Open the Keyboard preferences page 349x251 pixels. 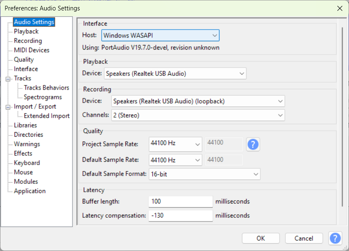tap(27, 163)
